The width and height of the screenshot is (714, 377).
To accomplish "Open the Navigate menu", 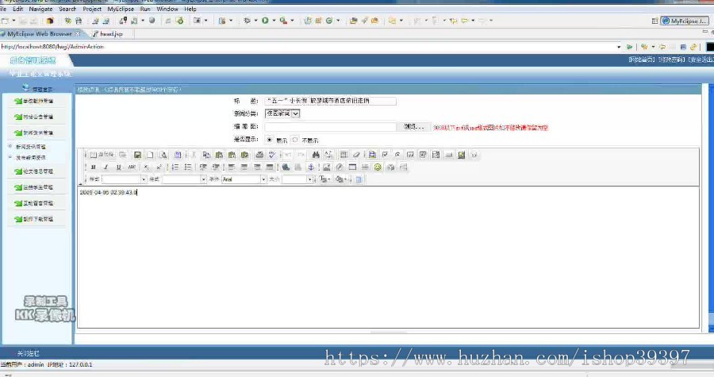I will click(x=41, y=9).
